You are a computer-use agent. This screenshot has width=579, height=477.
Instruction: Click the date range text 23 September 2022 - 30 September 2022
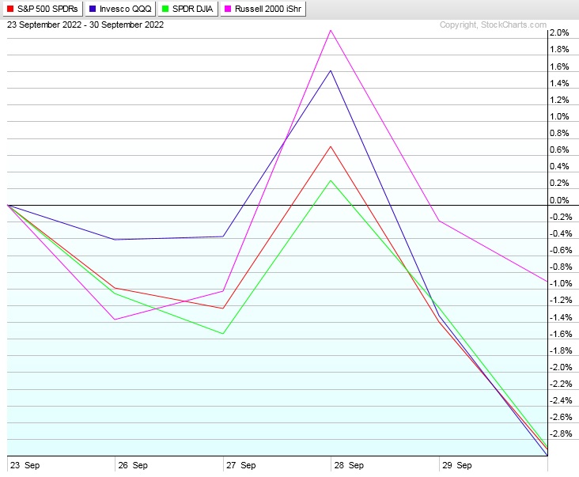pos(85,25)
